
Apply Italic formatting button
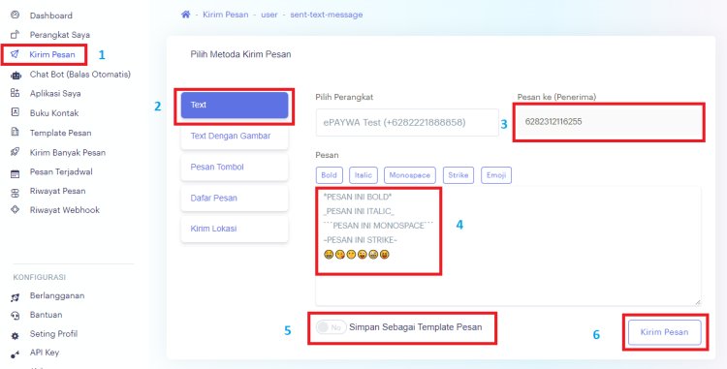pos(363,175)
